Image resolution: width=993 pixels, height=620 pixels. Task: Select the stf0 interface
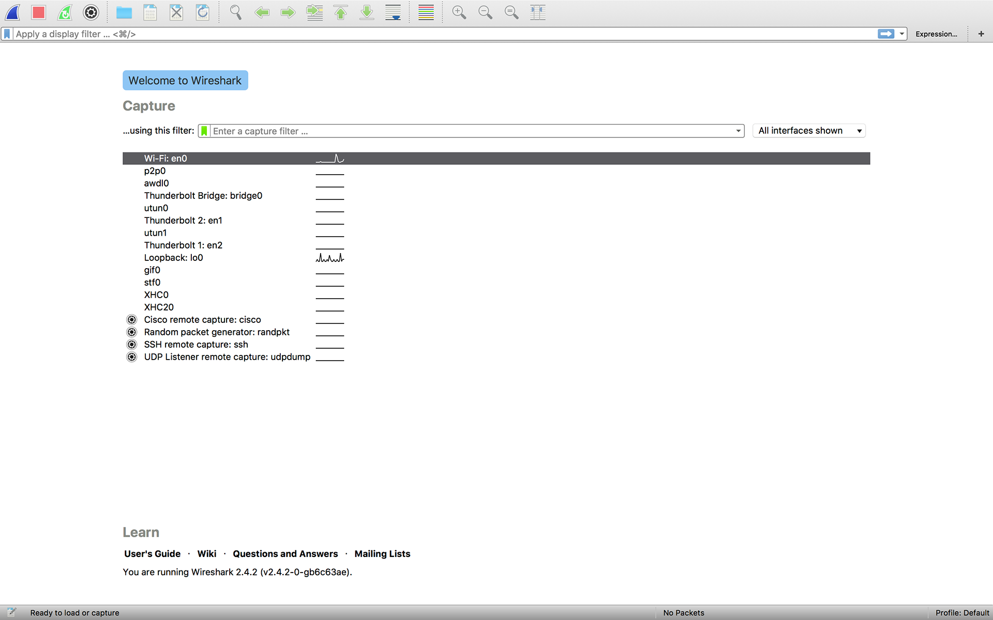click(x=496, y=282)
